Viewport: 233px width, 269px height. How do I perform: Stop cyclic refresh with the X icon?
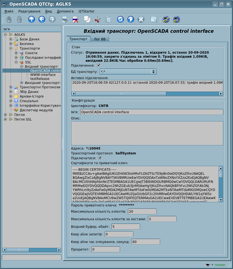(x=141, y=20)
